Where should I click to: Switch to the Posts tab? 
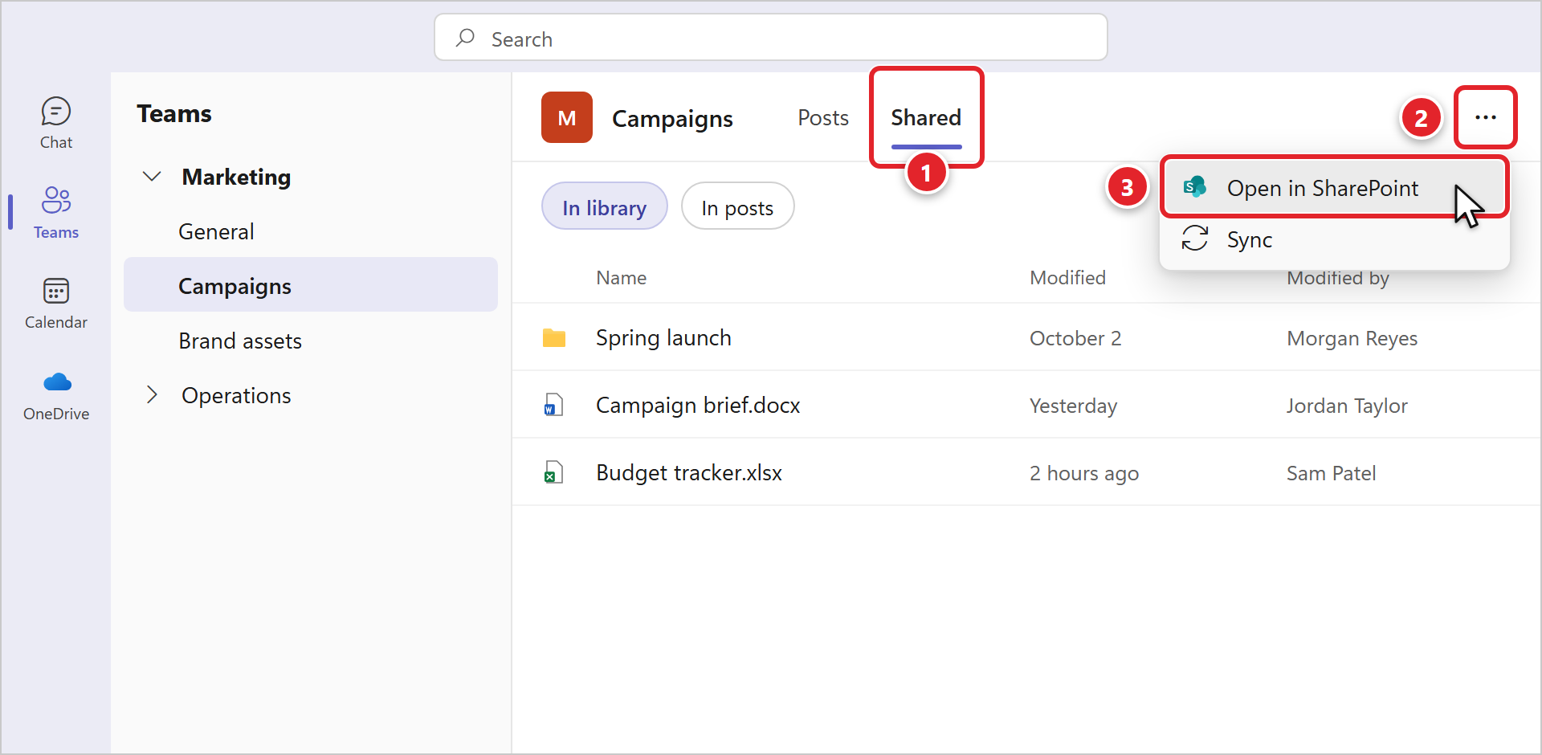[823, 117]
